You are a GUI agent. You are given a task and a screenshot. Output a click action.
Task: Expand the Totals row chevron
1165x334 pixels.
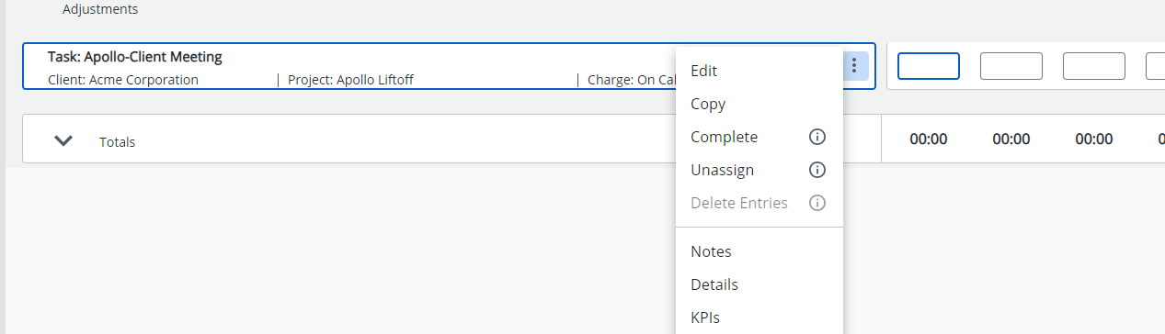coord(63,140)
